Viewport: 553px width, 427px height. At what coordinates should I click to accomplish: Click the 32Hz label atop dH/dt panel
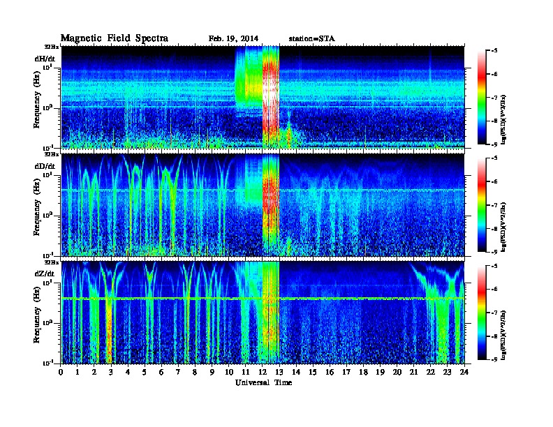52,47
